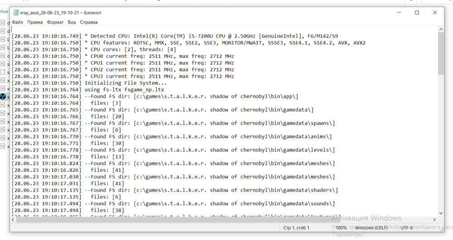
Task: Minimize the Notepad window
Action: pyautogui.click(x=399, y=13)
